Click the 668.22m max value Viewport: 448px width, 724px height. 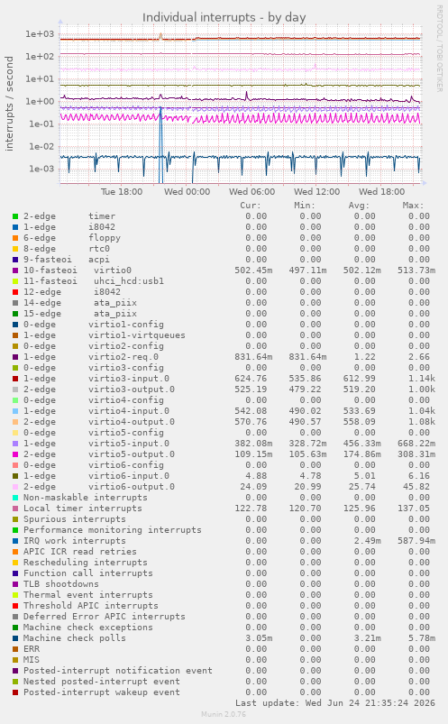(416, 444)
